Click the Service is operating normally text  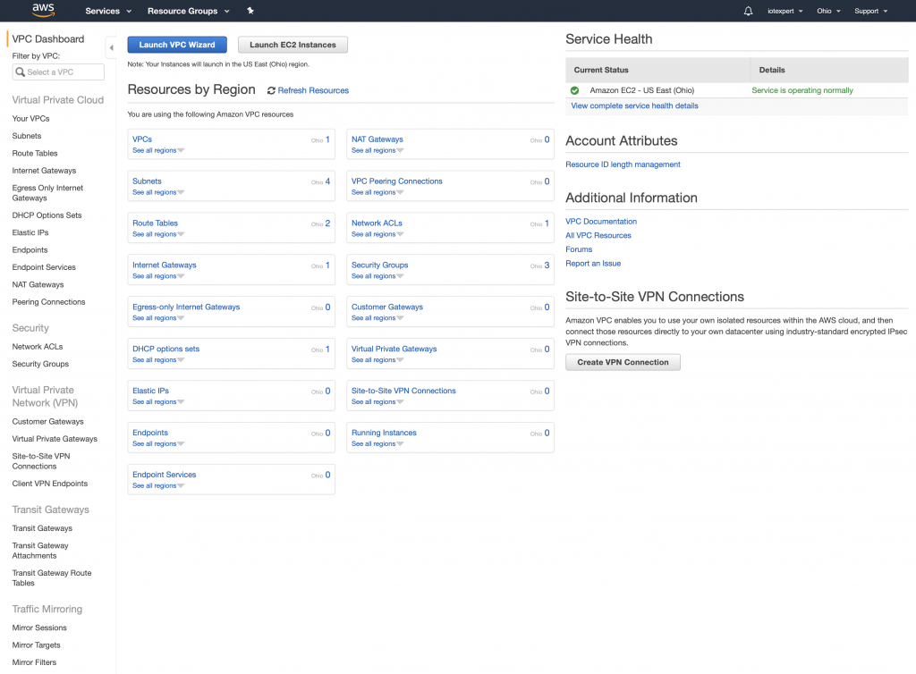pyautogui.click(x=802, y=90)
